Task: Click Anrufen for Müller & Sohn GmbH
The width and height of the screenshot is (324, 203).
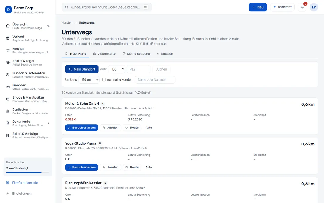Action: [110, 128]
